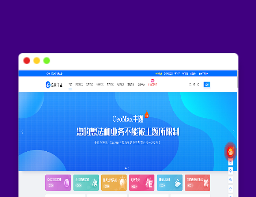Click the yellow window dot

(37, 61)
